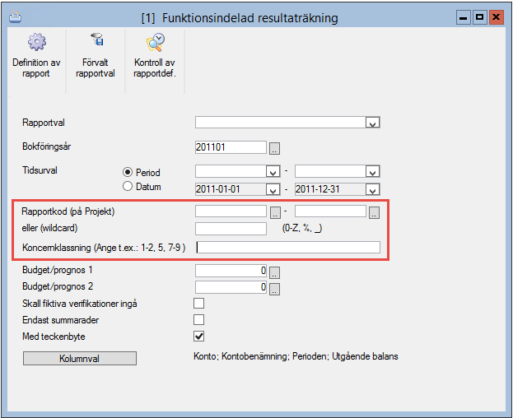Open lookup for Budget/prognos 1
Viewport: 513px width, 418px height.
[274, 272]
